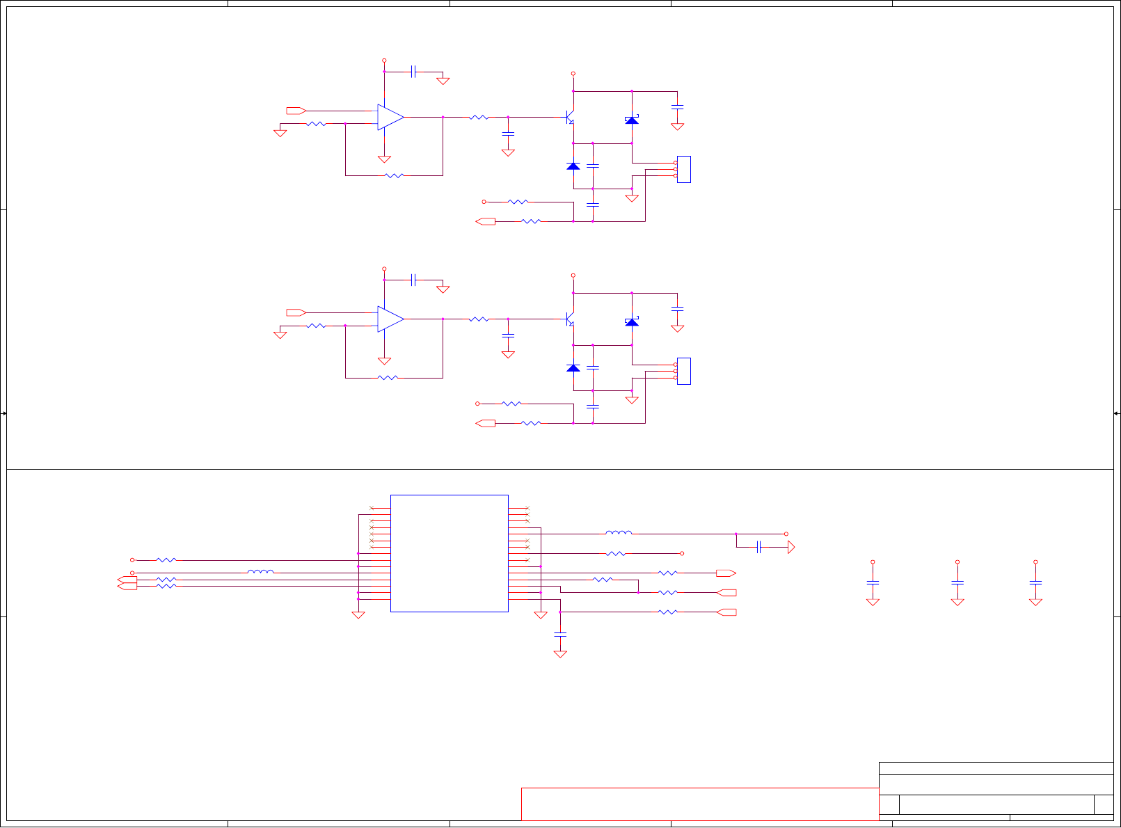Click the topmost port right of the IC
Screen dimensions: 1121x828
[x=726, y=573]
